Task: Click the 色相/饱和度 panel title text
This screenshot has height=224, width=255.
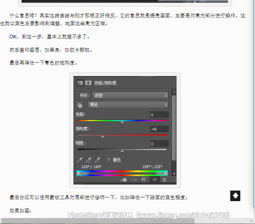Action: 105,83
